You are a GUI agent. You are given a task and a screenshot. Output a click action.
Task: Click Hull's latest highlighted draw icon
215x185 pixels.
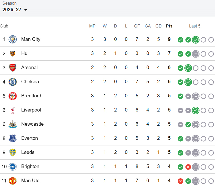pyautogui.click(x=196, y=54)
